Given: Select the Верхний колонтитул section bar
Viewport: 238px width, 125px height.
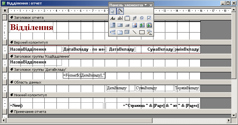Looking at the screenshot, I should (120, 42).
